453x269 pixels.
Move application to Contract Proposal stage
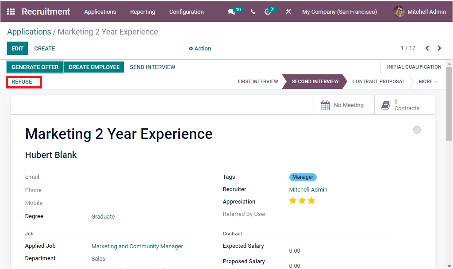378,81
